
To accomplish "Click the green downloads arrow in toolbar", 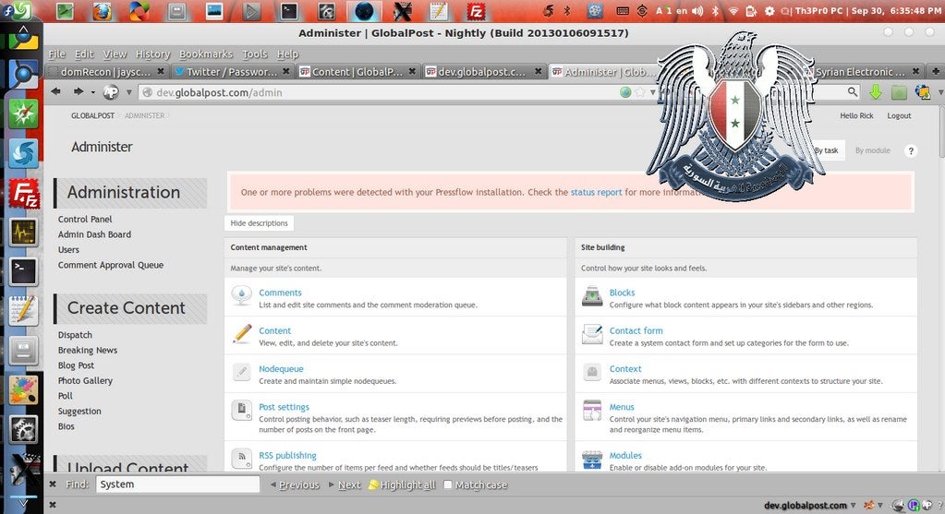I will click(x=875, y=92).
